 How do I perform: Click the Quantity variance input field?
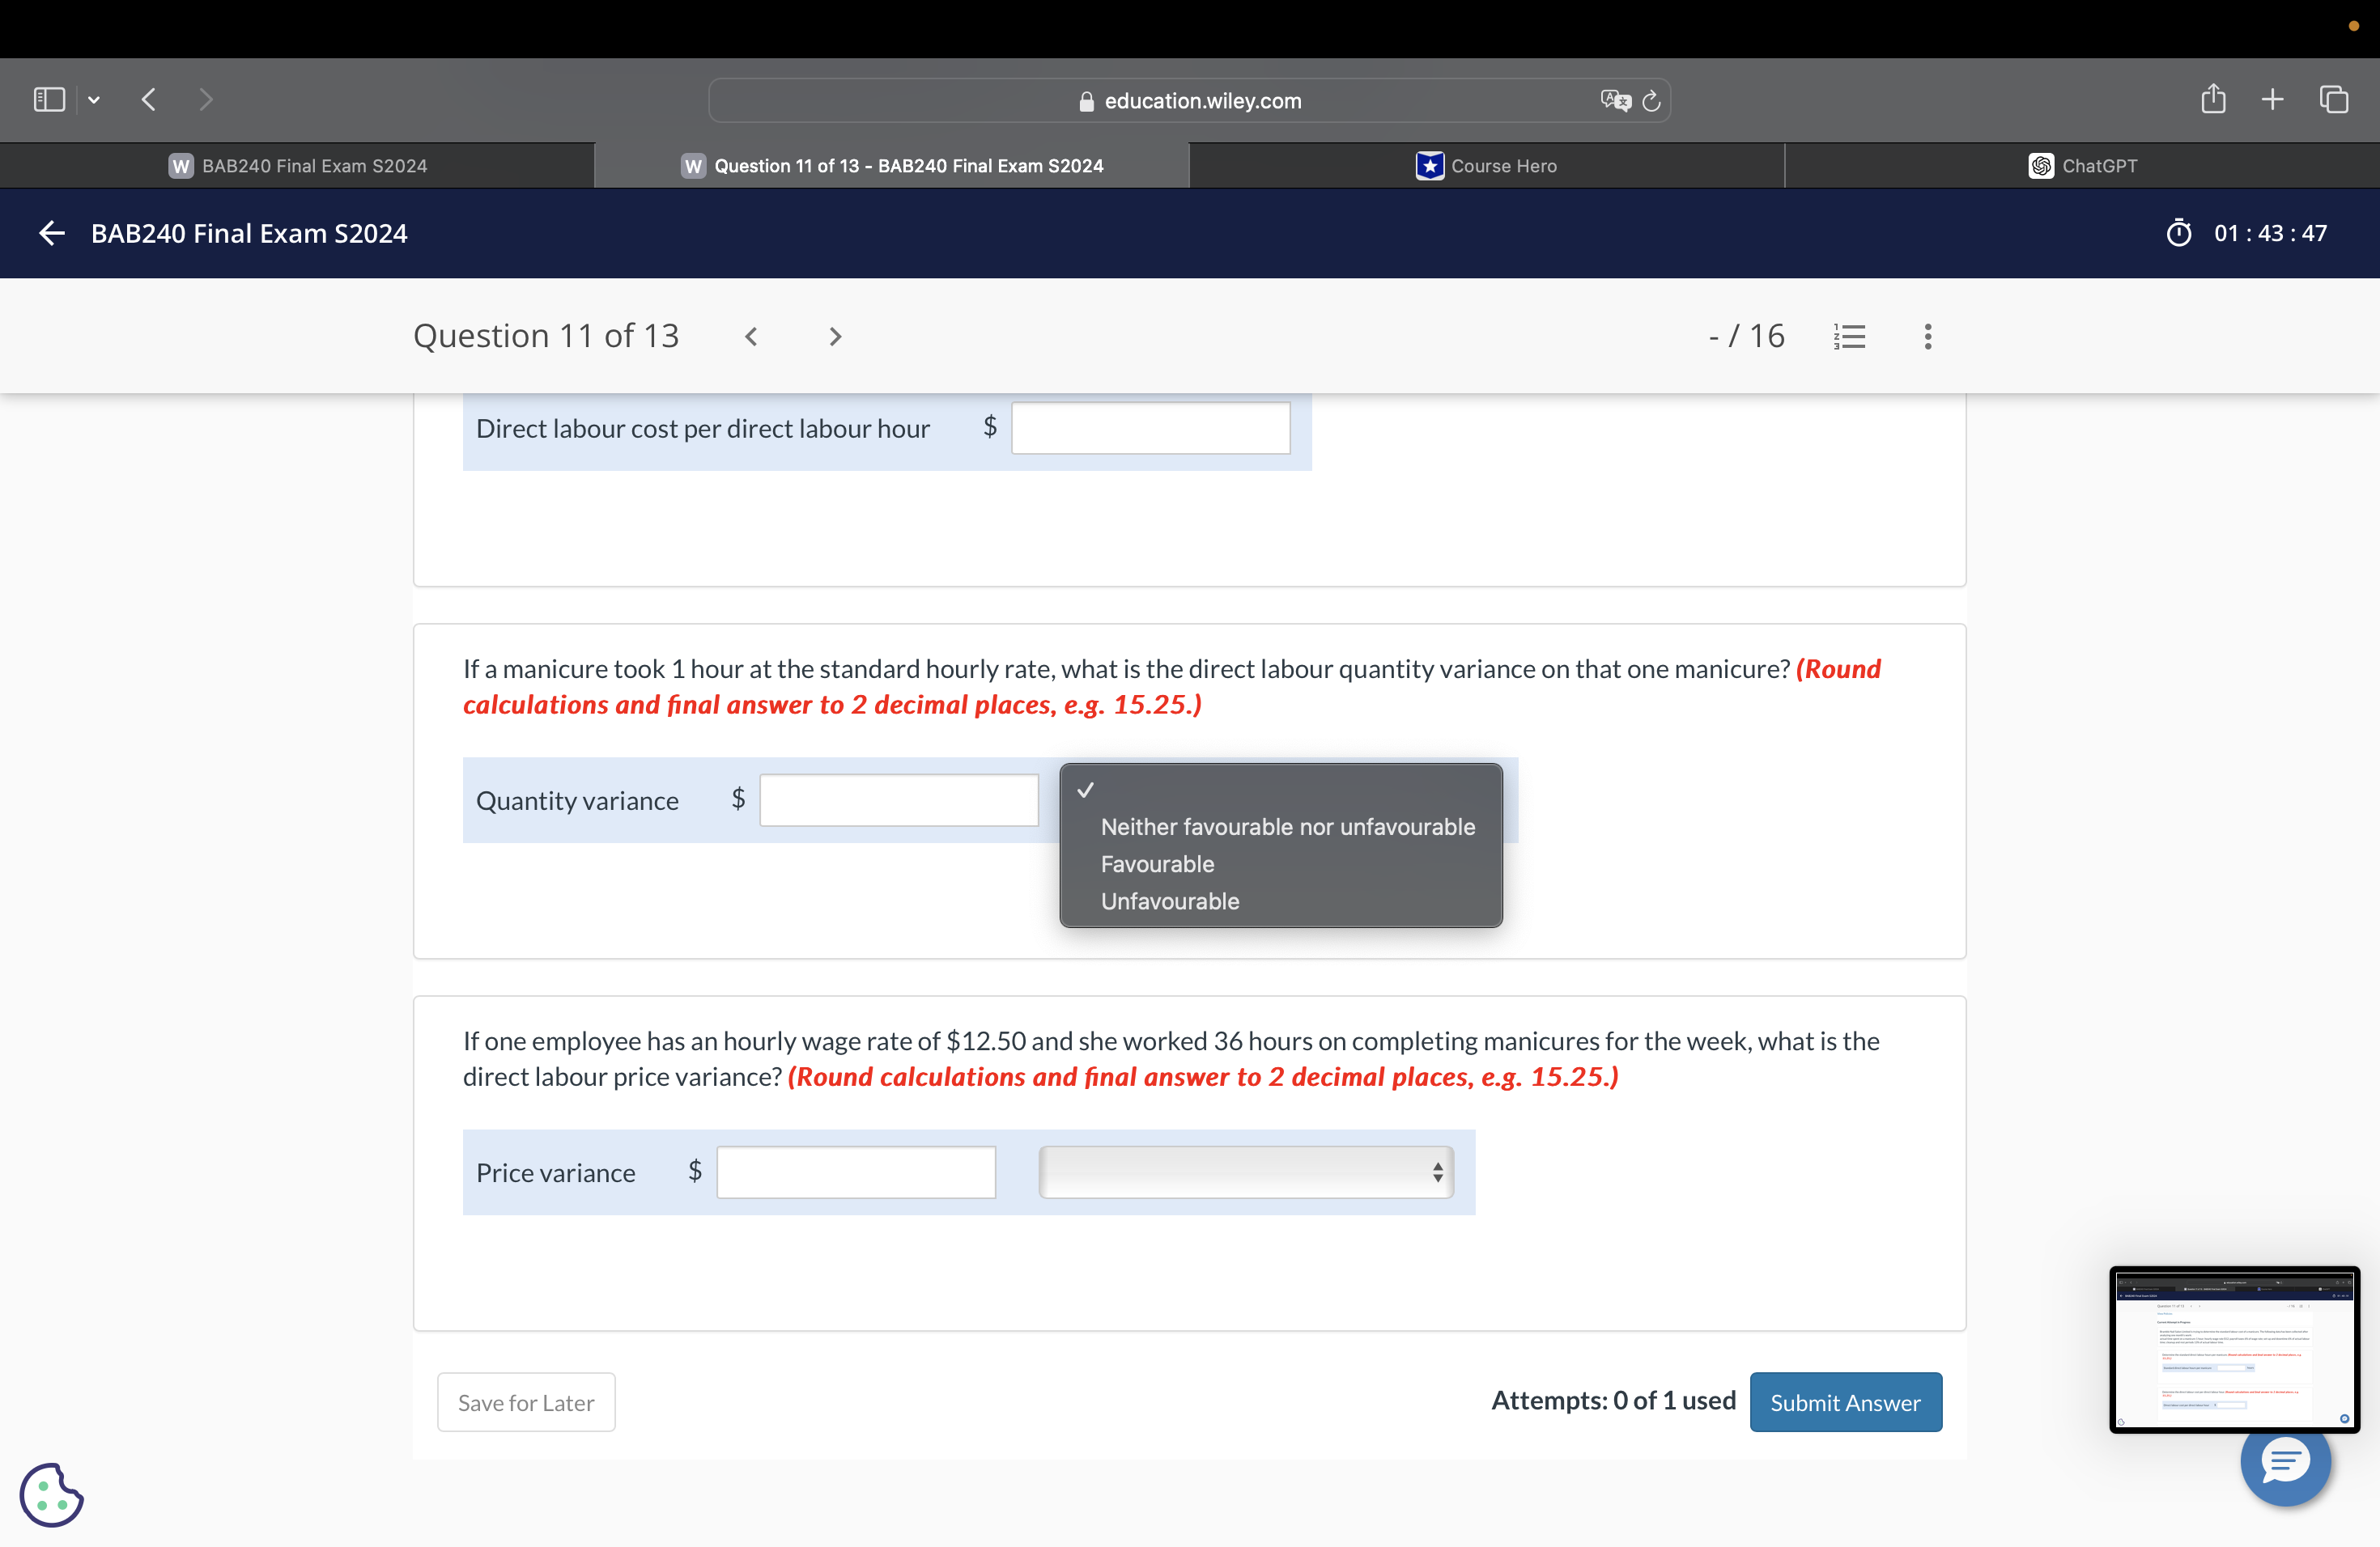pyautogui.click(x=898, y=800)
